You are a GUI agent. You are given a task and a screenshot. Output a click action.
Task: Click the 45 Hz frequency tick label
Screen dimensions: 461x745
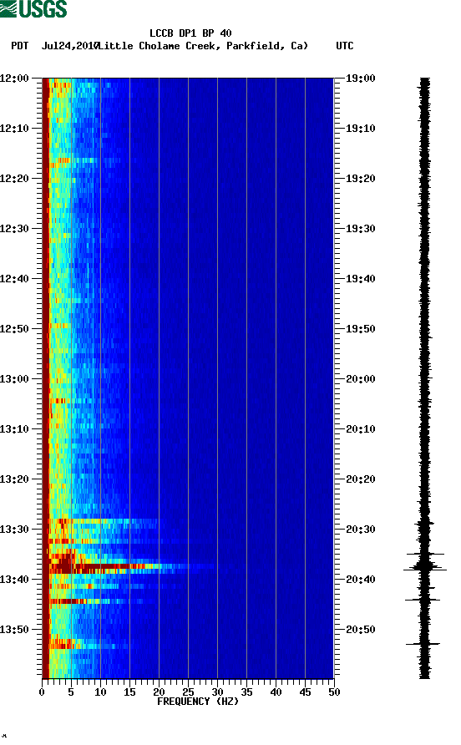(x=305, y=692)
